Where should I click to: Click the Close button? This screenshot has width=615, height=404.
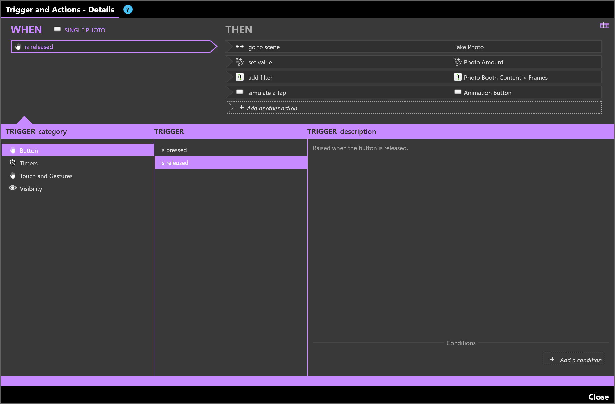coord(598,397)
